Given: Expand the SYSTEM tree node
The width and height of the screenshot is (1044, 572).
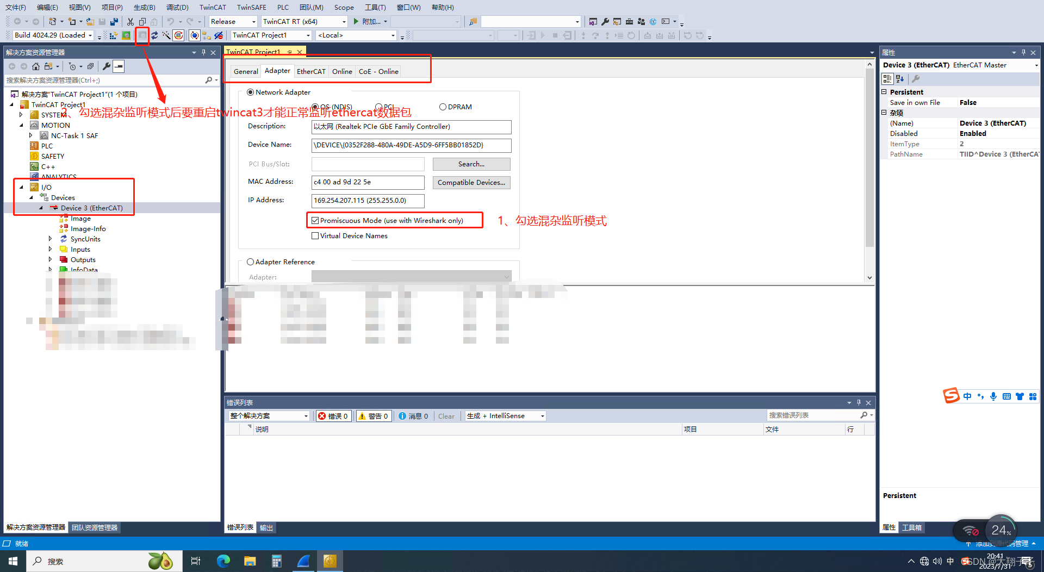Looking at the screenshot, I should (x=21, y=115).
